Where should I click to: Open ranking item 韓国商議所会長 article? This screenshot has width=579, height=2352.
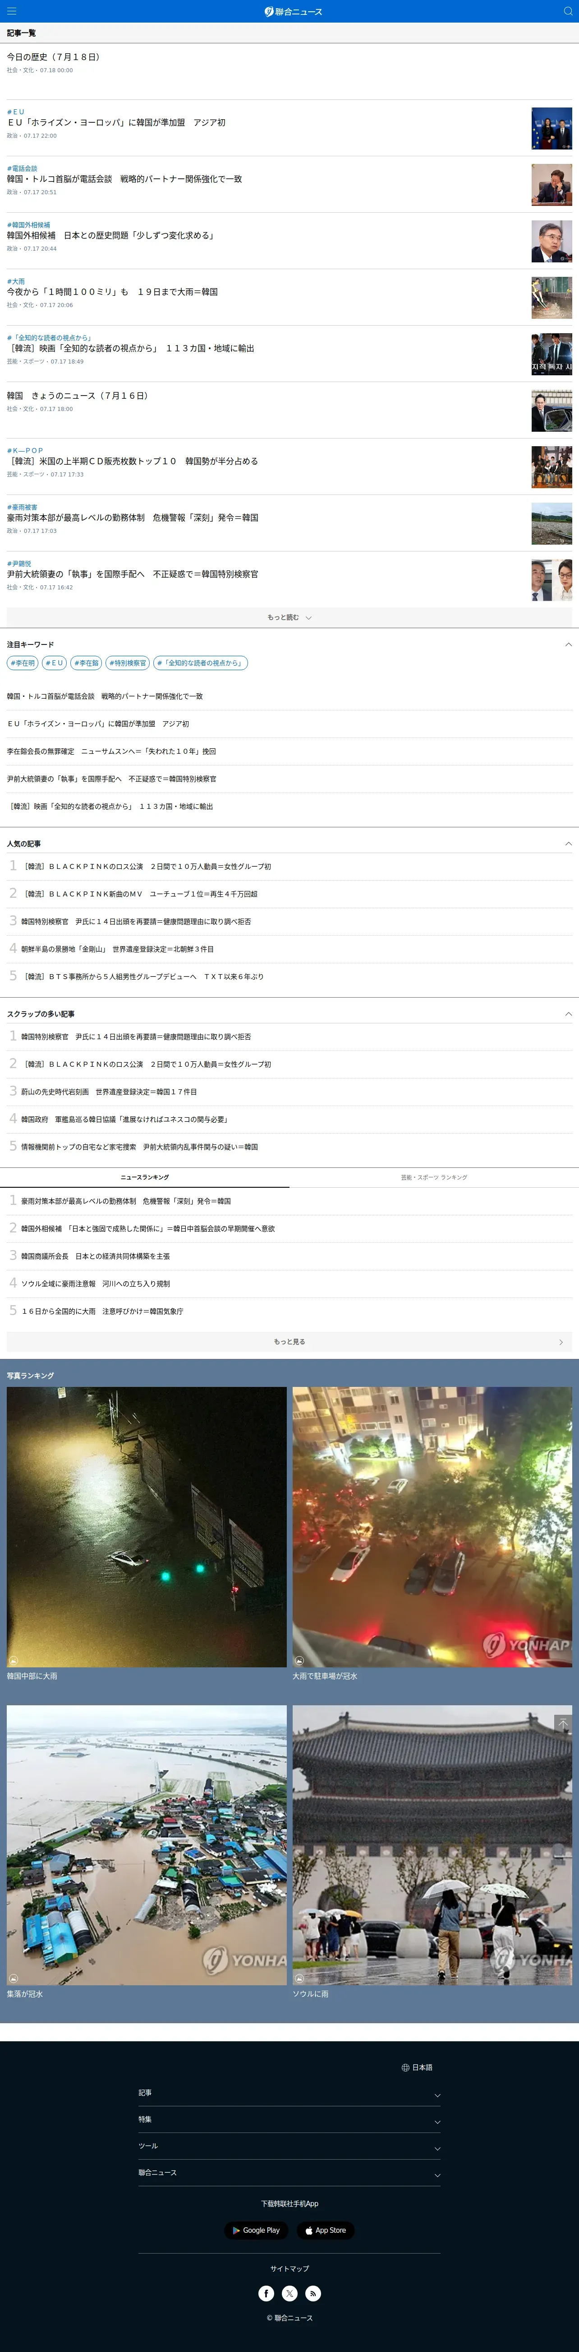point(96,1255)
